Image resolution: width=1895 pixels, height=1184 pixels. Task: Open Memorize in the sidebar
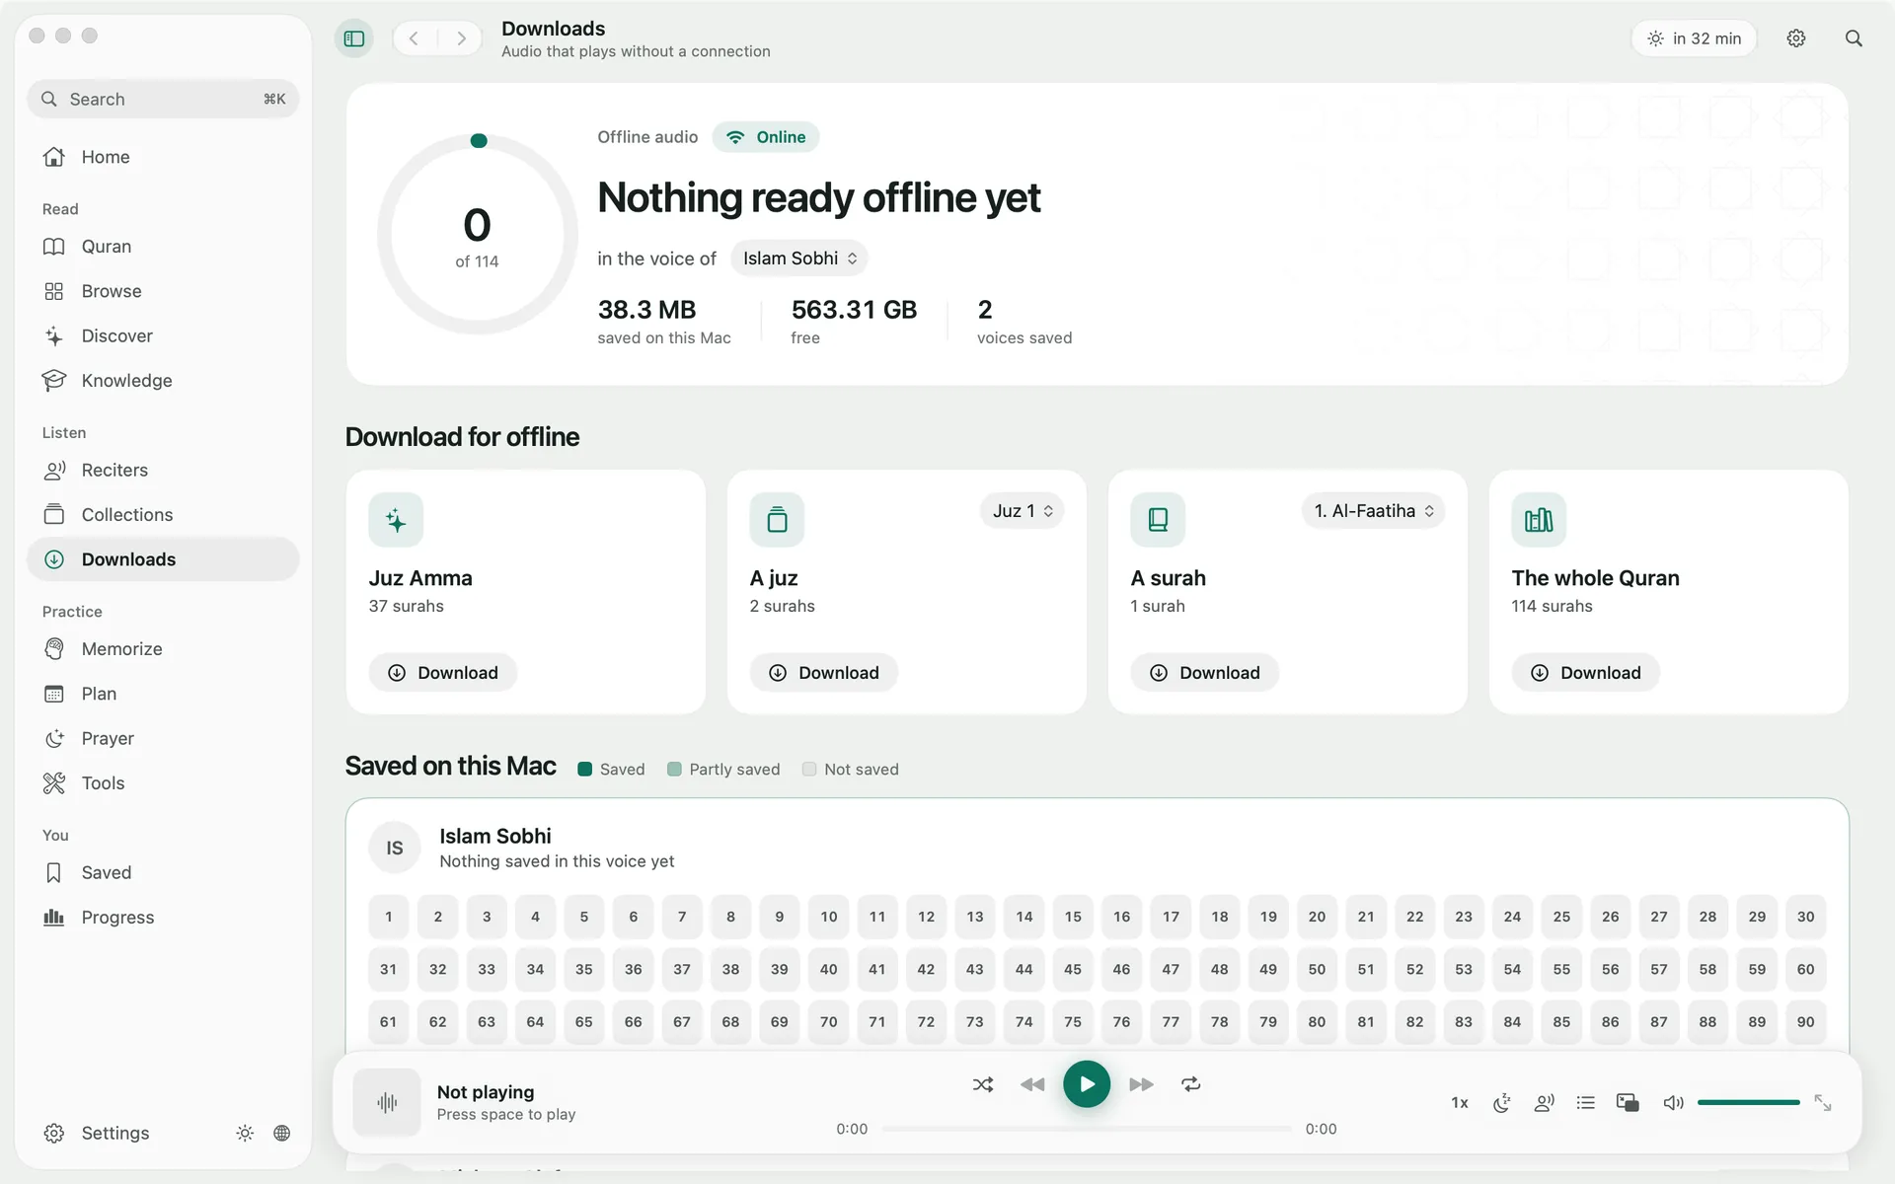(x=163, y=649)
